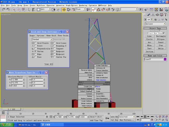The width and height of the screenshot is (169, 127).
Task: Activate the Select Object arrow tool
Action: [x=29, y=10]
